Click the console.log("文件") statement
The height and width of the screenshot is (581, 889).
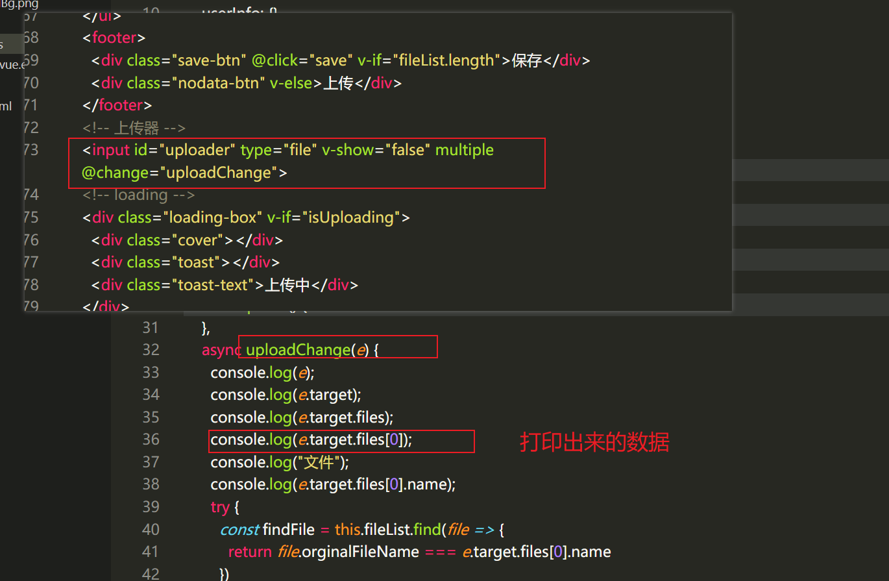(280, 462)
